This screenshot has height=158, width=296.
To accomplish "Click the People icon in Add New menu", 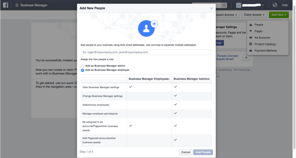I will (x=251, y=25).
